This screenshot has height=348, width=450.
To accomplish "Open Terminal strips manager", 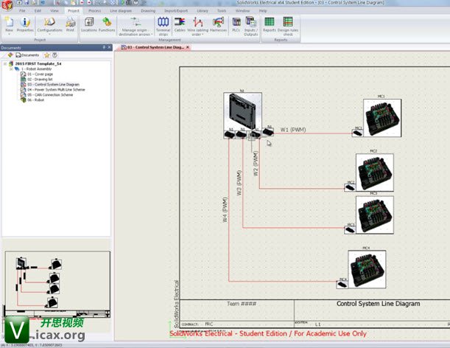I will click(164, 25).
